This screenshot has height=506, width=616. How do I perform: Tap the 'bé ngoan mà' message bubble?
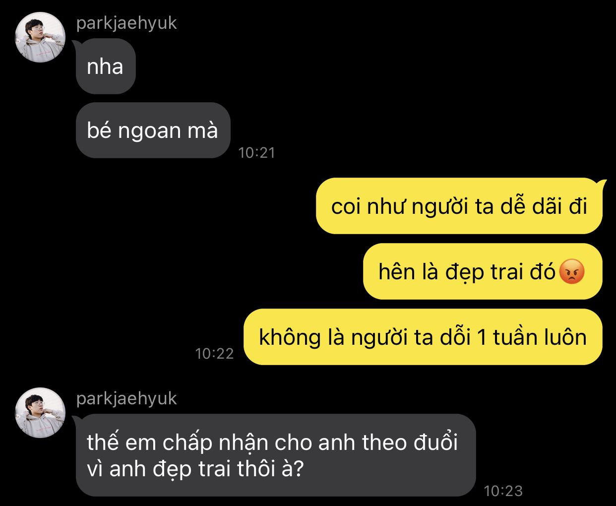(153, 130)
